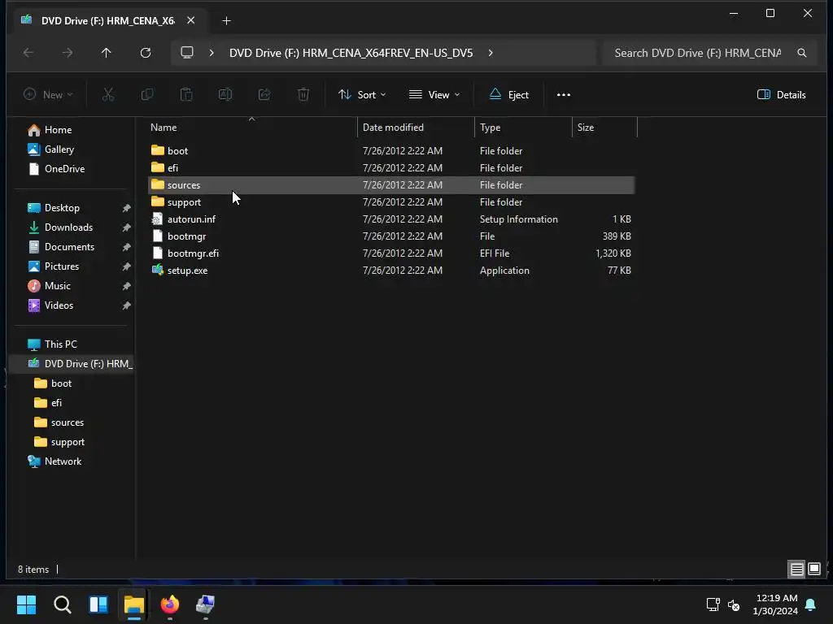Select the sources folder row

tap(391, 185)
